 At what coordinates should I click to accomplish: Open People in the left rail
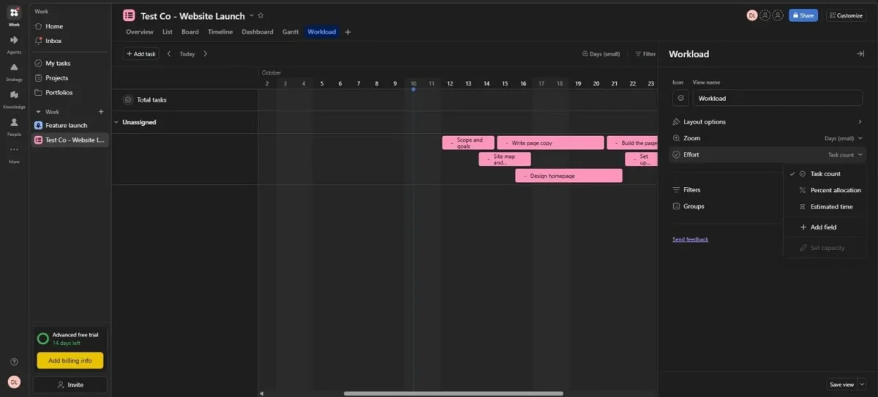[x=14, y=126]
